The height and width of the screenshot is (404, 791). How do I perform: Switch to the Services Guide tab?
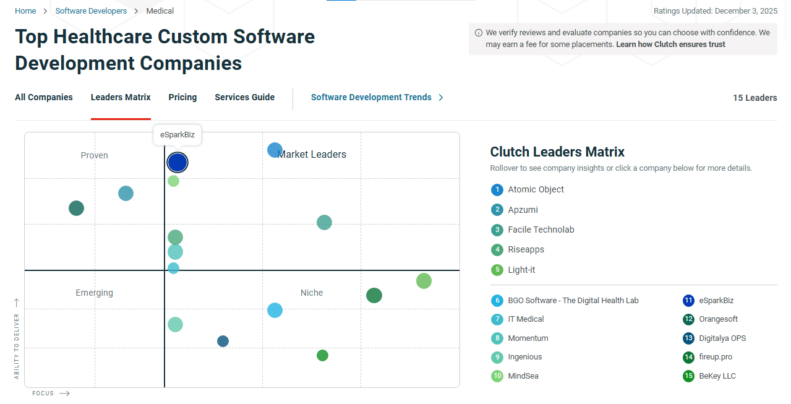[x=244, y=97]
